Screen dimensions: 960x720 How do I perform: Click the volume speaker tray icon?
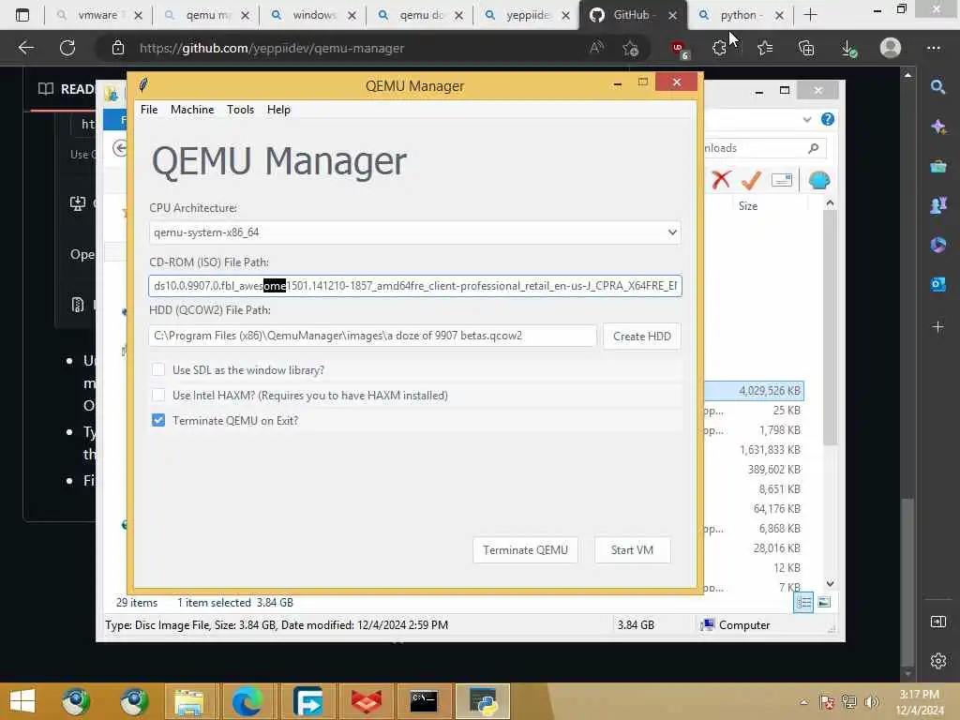coord(871,701)
